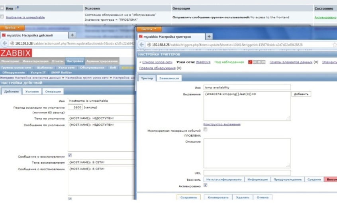
Task: Click the Удалить button
Action: coord(243,197)
